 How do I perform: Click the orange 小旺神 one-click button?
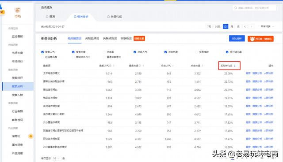click(x=260, y=39)
